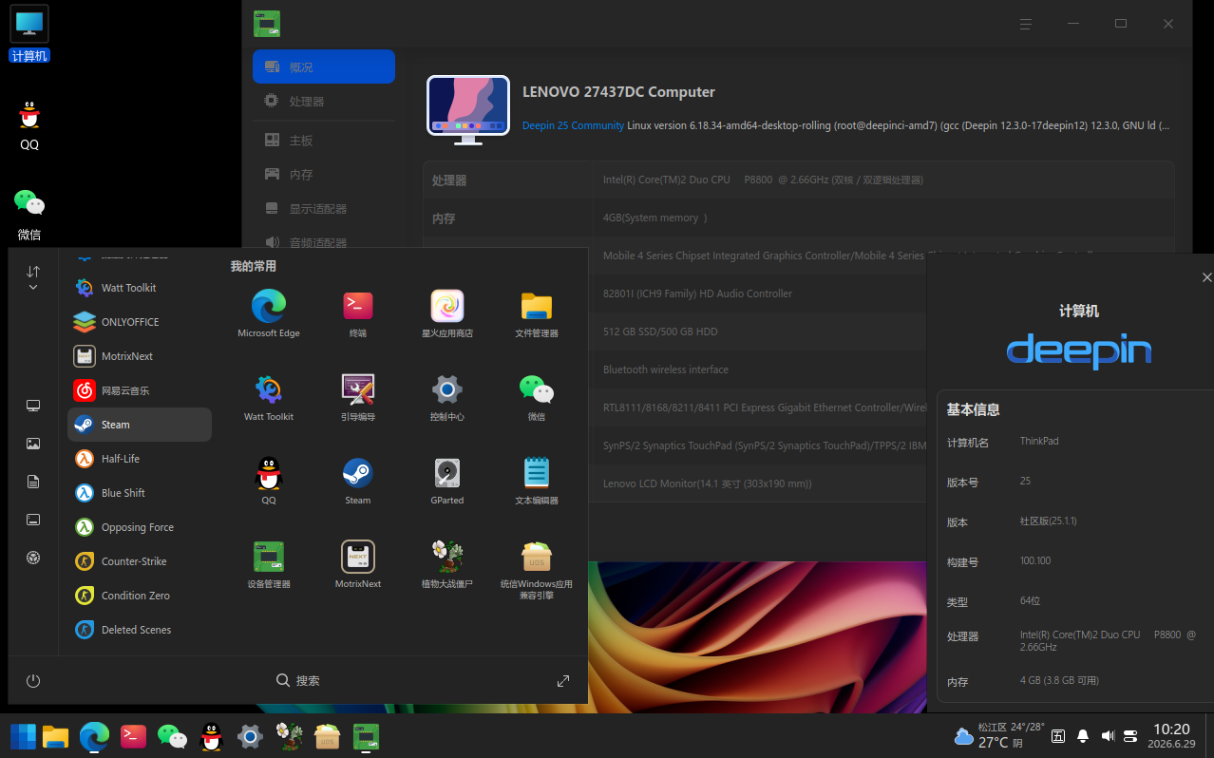1214x758 pixels.
Task: Select 内存 in Device Manager sidebar
Action: [324, 175]
